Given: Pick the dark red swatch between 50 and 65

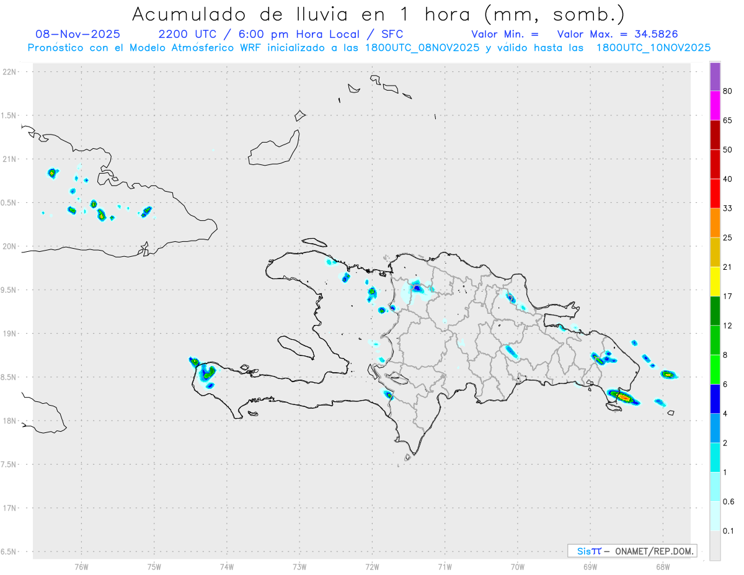Looking at the screenshot, I should click(x=715, y=135).
